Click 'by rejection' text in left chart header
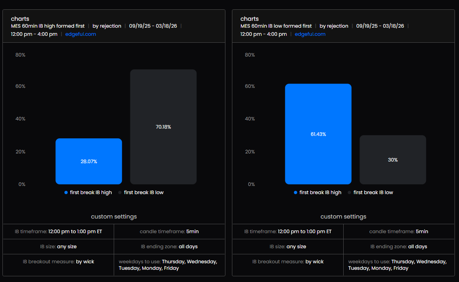Viewport: 459px width, 282px height. pyautogui.click(x=107, y=26)
